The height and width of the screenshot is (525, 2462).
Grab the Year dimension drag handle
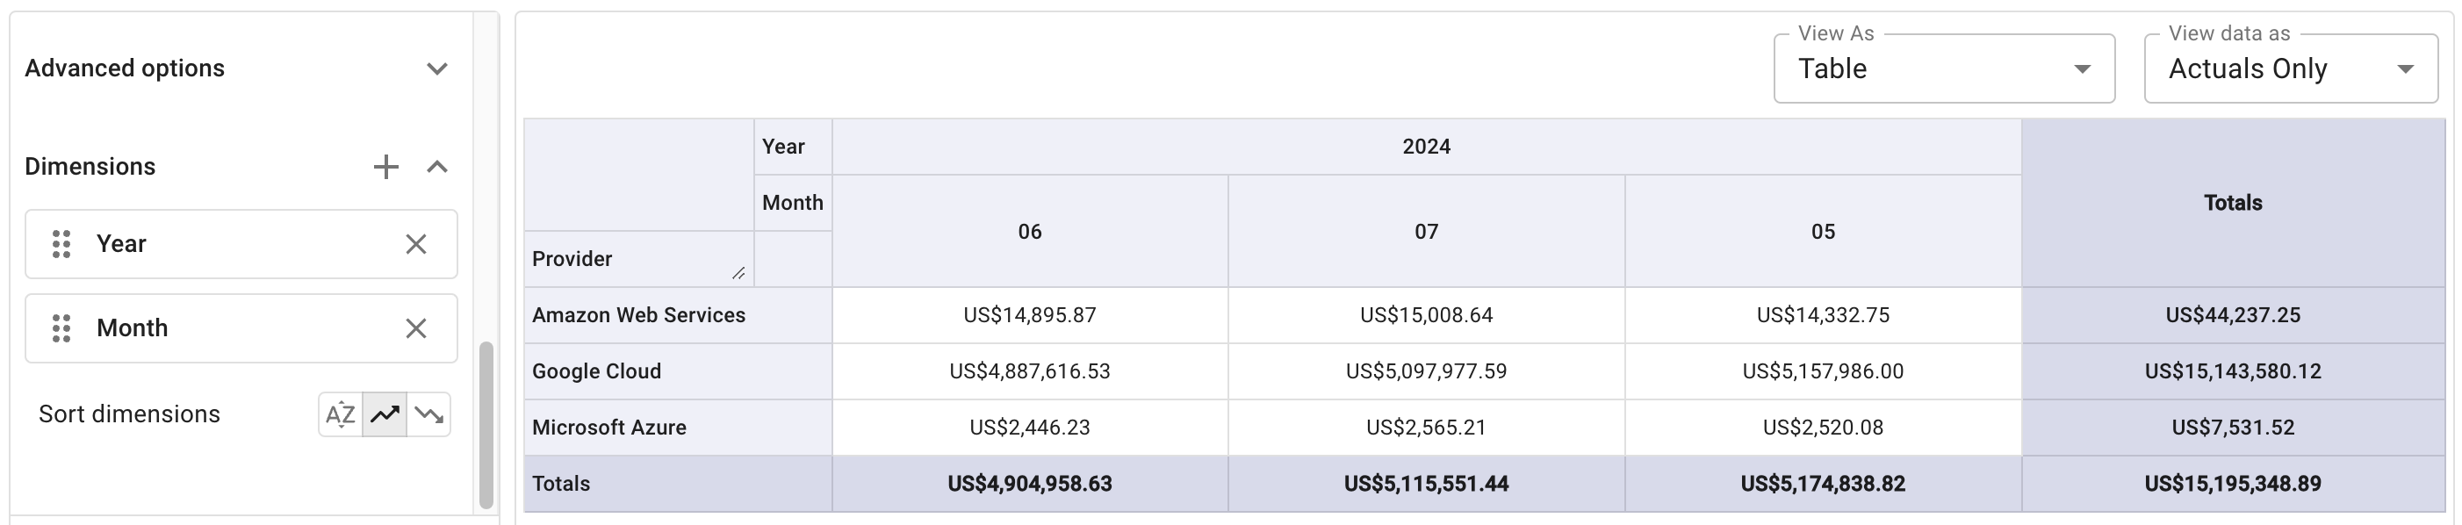click(61, 245)
